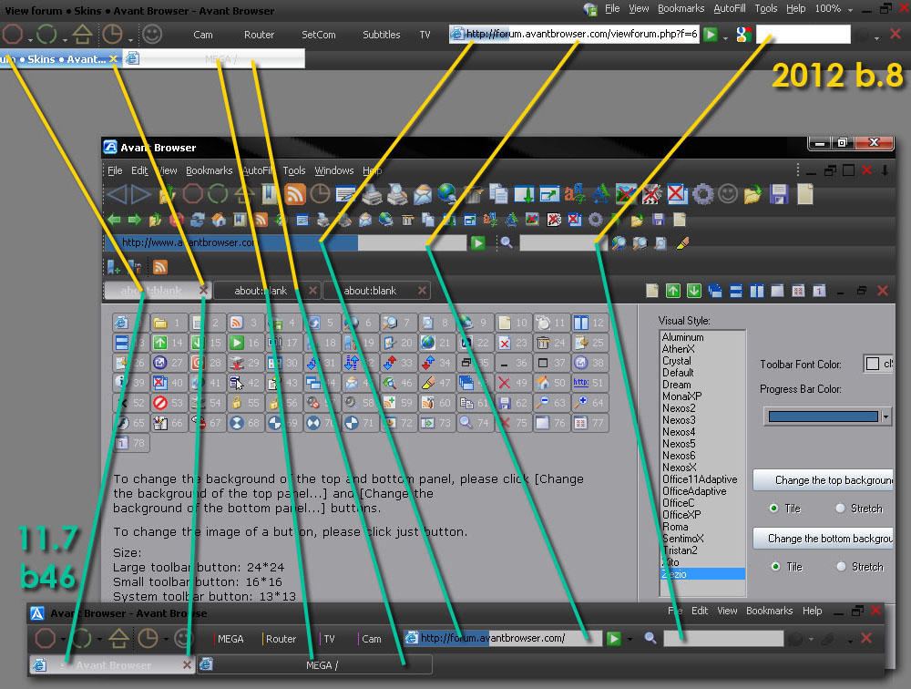Select OfficeXP in the Visual Style list
This screenshot has height=689, width=911.
coord(681,515)
